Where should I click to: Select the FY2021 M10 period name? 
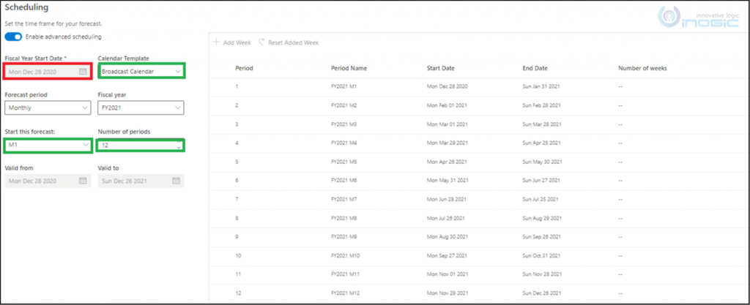click(x=346, y=256)
